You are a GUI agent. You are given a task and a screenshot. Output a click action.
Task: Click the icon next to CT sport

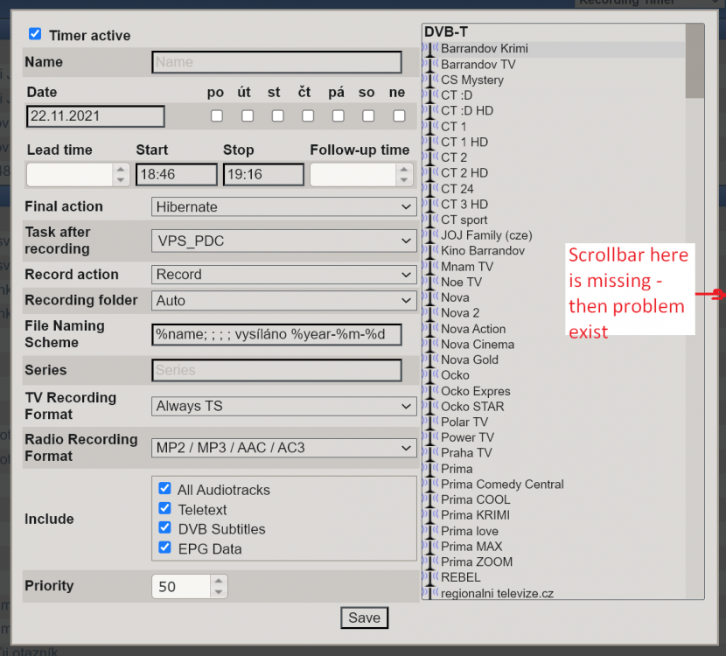(429, 220)
